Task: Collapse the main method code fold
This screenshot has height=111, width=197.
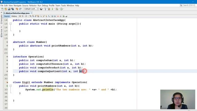Action: [10, 24]
